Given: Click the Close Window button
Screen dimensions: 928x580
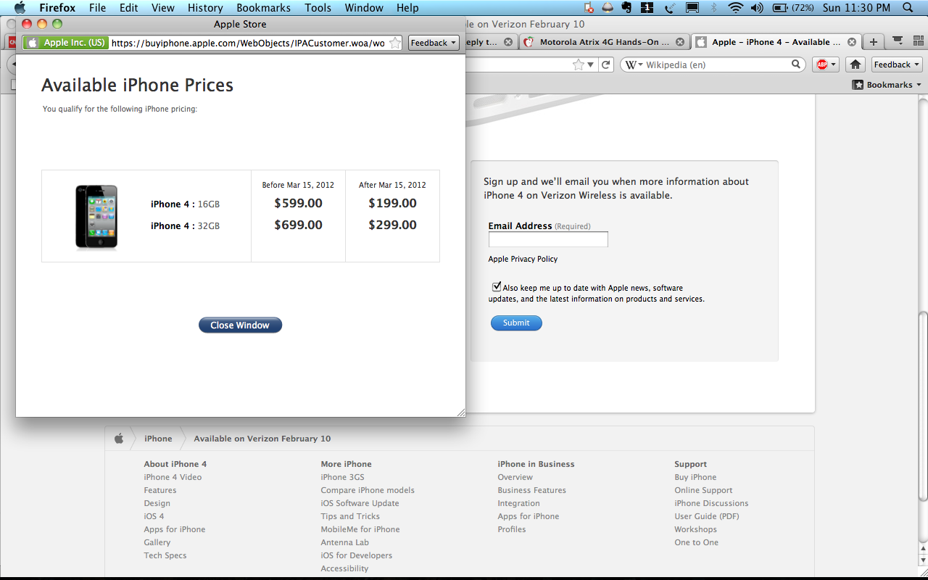Looking at the screenshot, I should click(240, 326).
